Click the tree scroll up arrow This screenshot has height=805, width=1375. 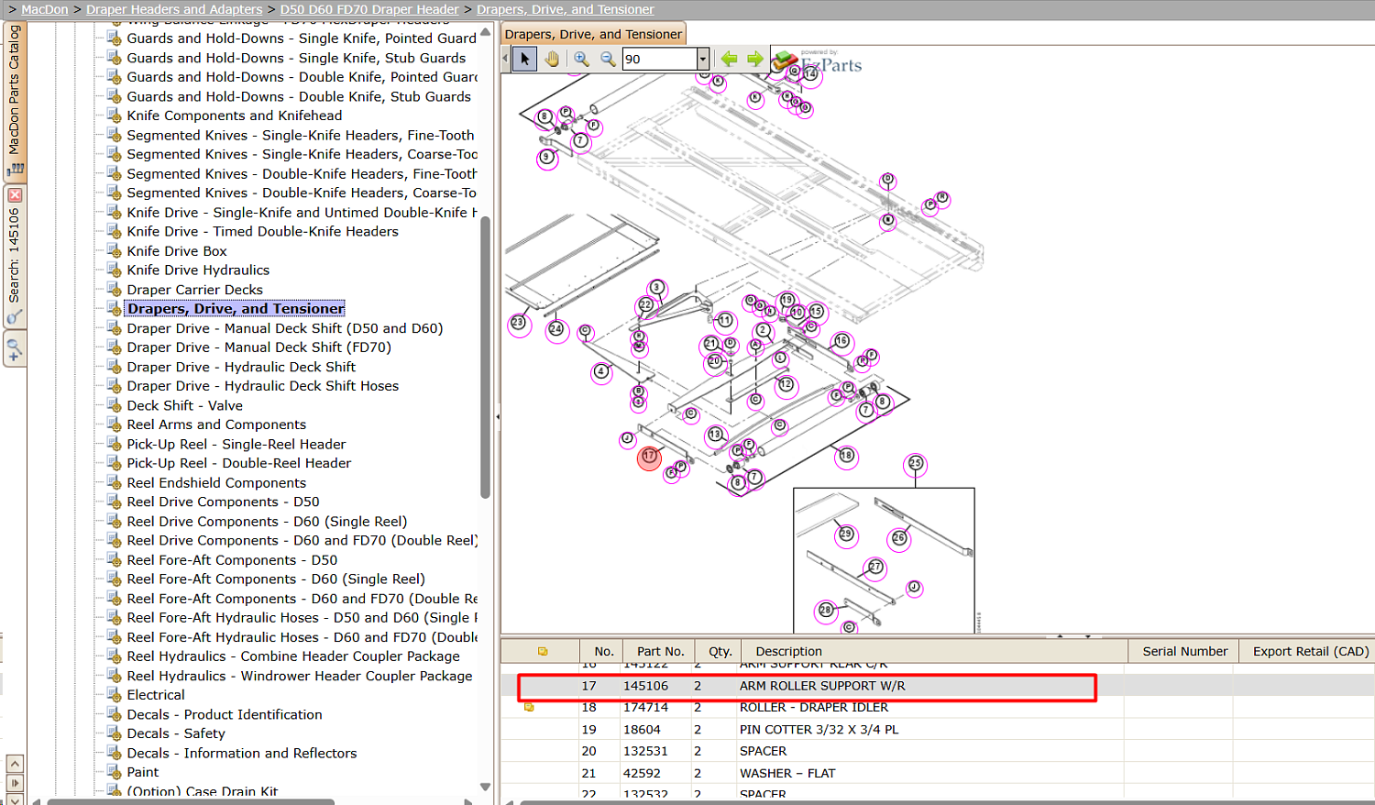pyautogui.click(x=486, y=32)
